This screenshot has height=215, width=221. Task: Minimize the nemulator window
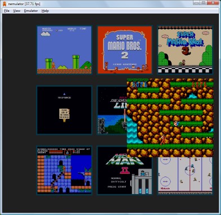coord(196,3)
